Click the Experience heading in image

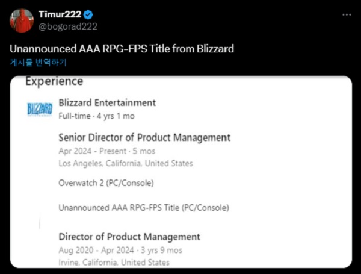pos(54,81)
